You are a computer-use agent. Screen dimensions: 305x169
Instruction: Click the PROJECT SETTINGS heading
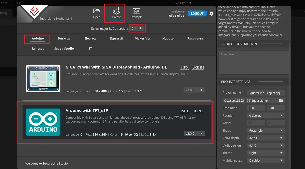pyautogui.click(x=236, y=82)
